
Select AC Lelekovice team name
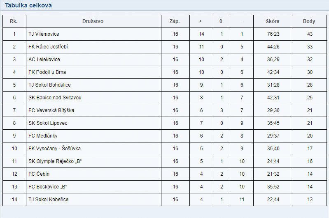(44, 60)
